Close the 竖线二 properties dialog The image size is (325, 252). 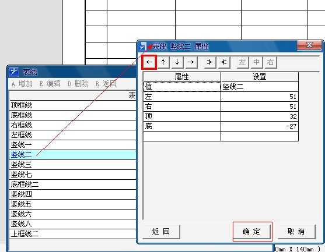pyautogui.click(x=309, y=45)
